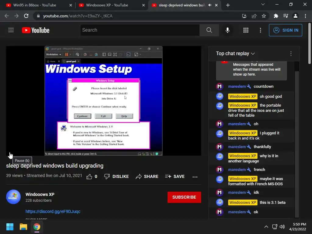Type in the YouTube Search field
Screen dimensions: 312x234
tap(140, 30)
